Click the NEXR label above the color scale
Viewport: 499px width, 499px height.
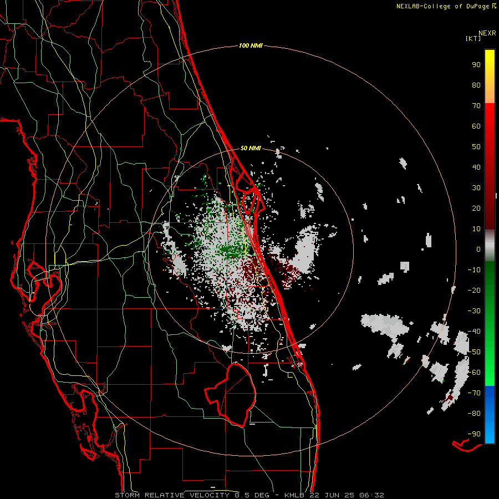click(x=487, y=33)
